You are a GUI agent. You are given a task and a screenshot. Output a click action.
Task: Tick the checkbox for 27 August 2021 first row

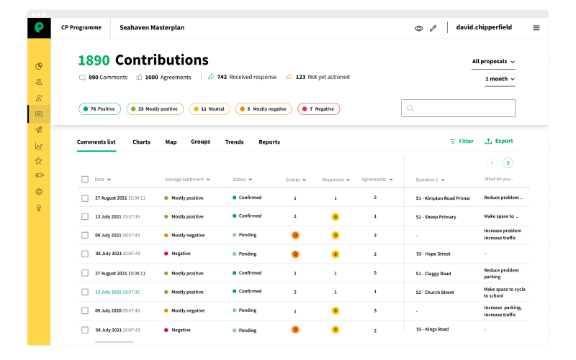click(x=85, y=198)
